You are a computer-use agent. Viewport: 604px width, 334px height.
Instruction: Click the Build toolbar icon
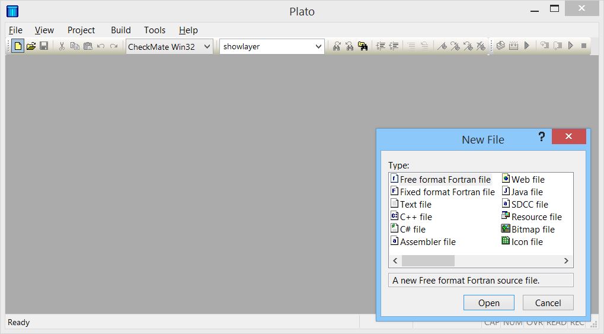pos(514,46)
